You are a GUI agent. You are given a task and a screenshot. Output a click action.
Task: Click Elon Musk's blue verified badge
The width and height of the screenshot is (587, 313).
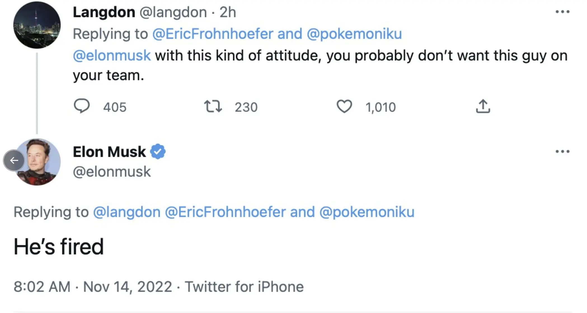(x=158, y=152)
